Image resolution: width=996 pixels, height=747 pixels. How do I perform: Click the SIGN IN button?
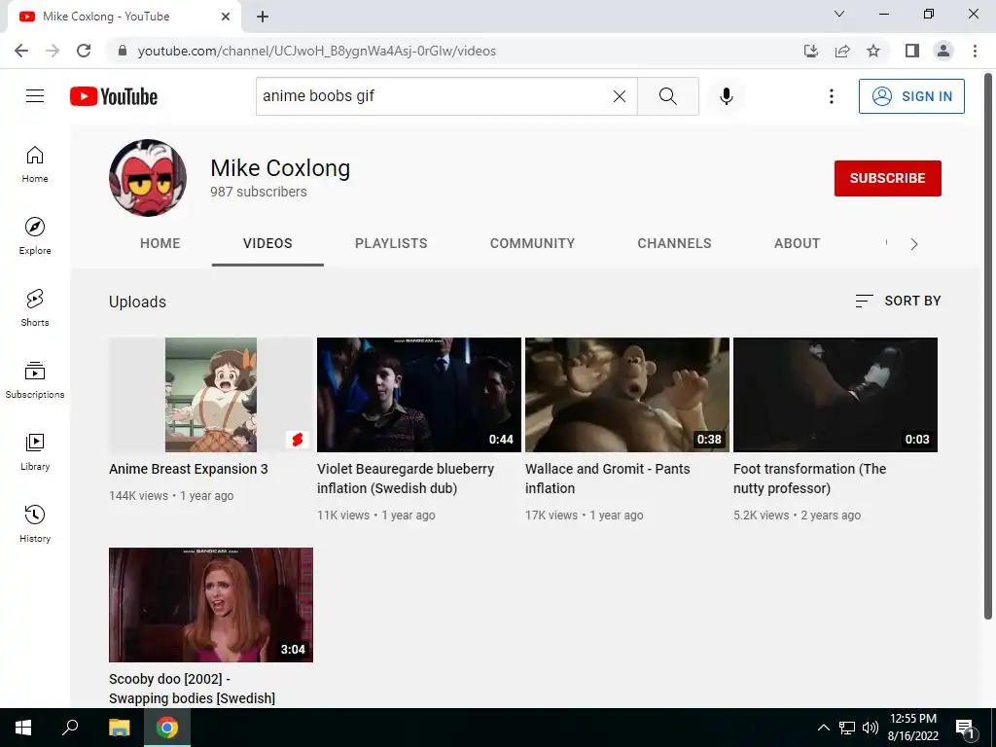click(x=911, y=96)
